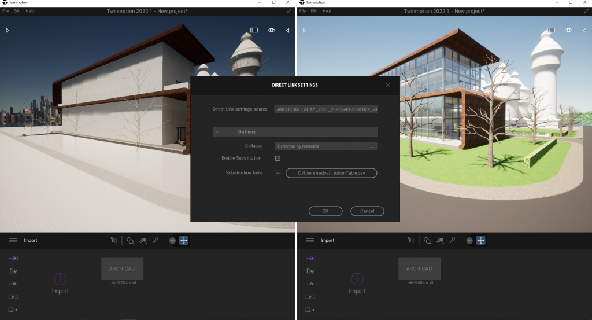Open Settings slider sidebar icon, left window
The height and width of the screenshot is (320, 592).
pos(13,284)
